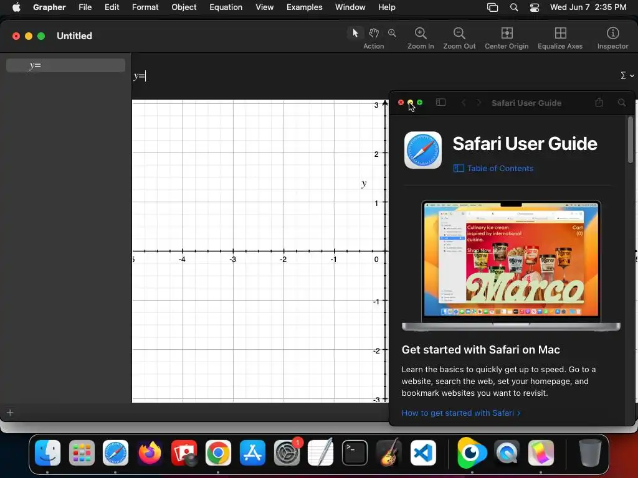Click Equalize Axes toolbar icon
The width and height of the screenshot is (638, 478).
(560, 34)
